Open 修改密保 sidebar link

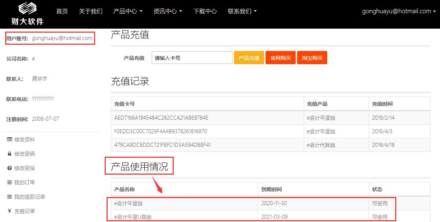tap(25, 168)
